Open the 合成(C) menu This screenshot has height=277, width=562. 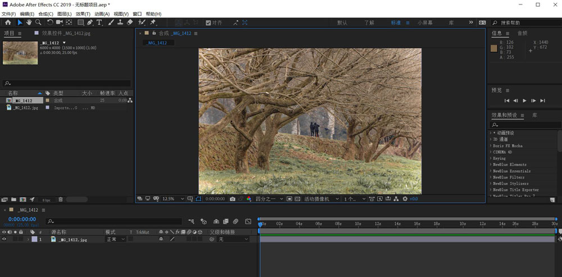[46, 14]
